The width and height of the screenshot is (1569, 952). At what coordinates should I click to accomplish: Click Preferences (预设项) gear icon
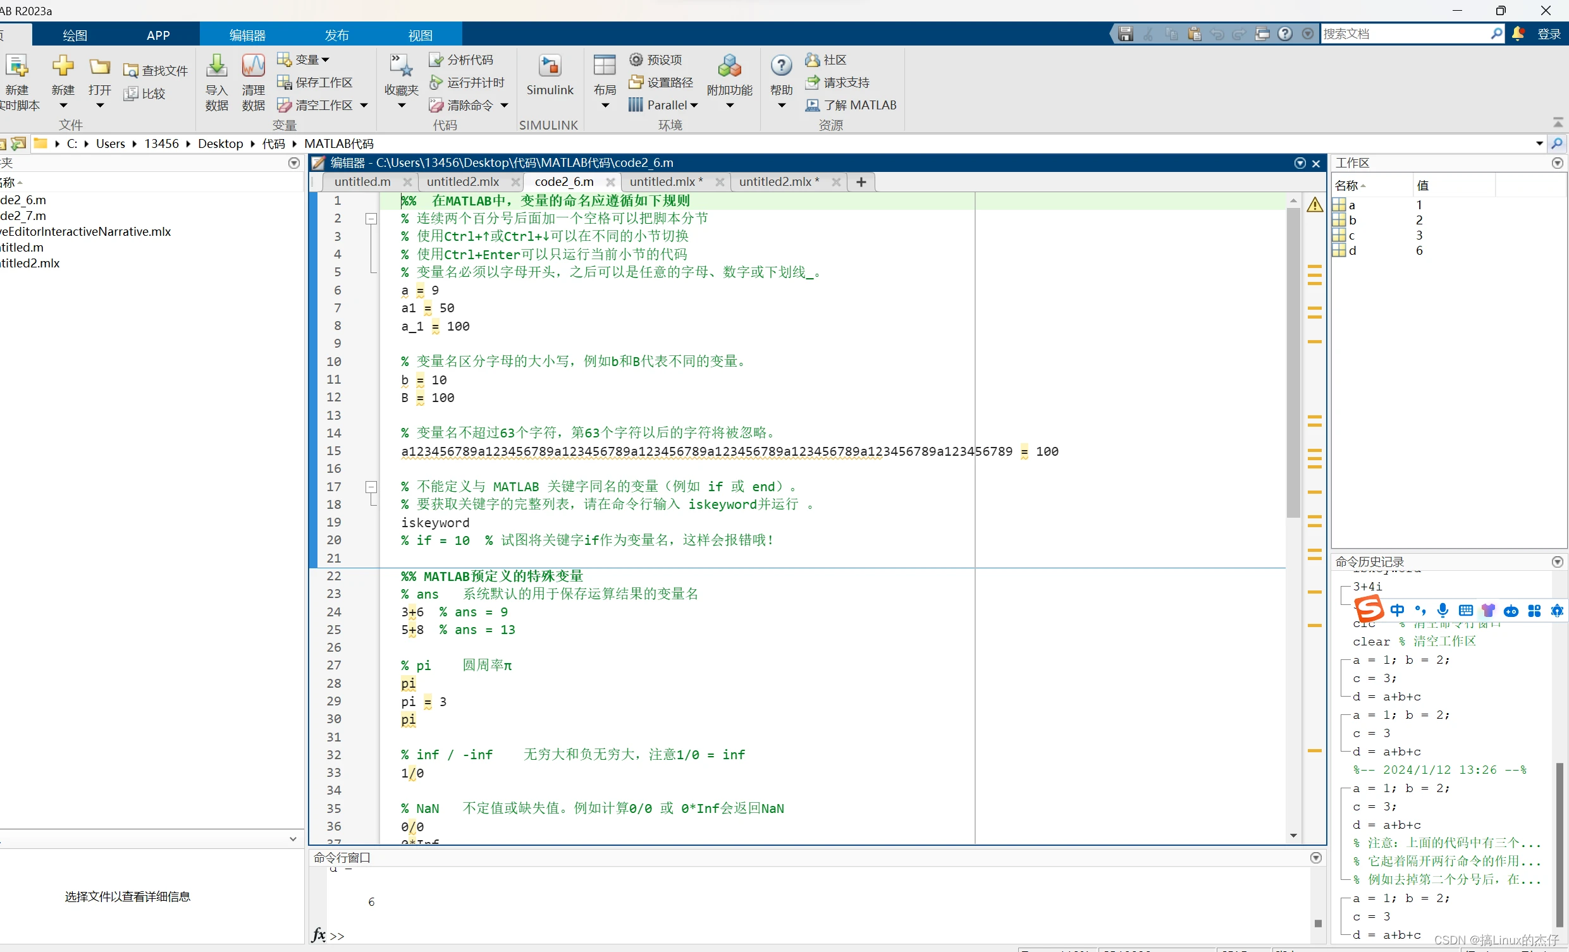tap(636, 59)
